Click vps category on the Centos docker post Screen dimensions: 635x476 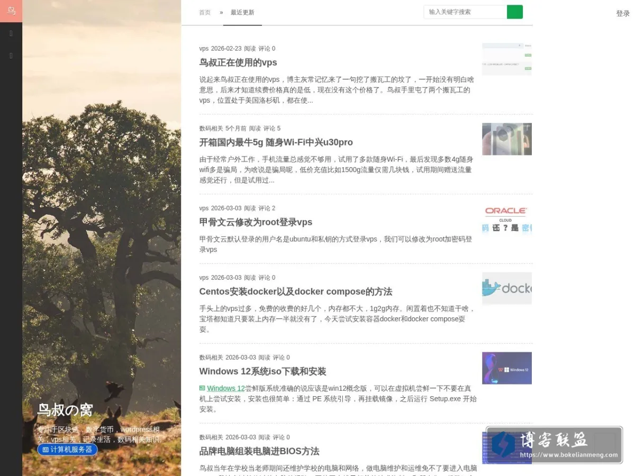pyautogui.click(x=204, y=278)
